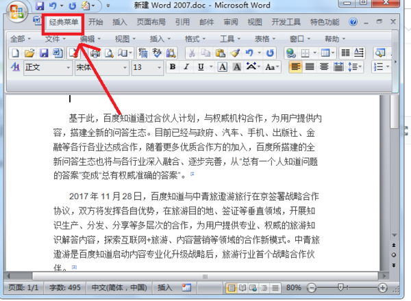Viewport: 411px width, 301px height.
Task: Click Redo arrow in classic toolbar
Action: (270, 53)
